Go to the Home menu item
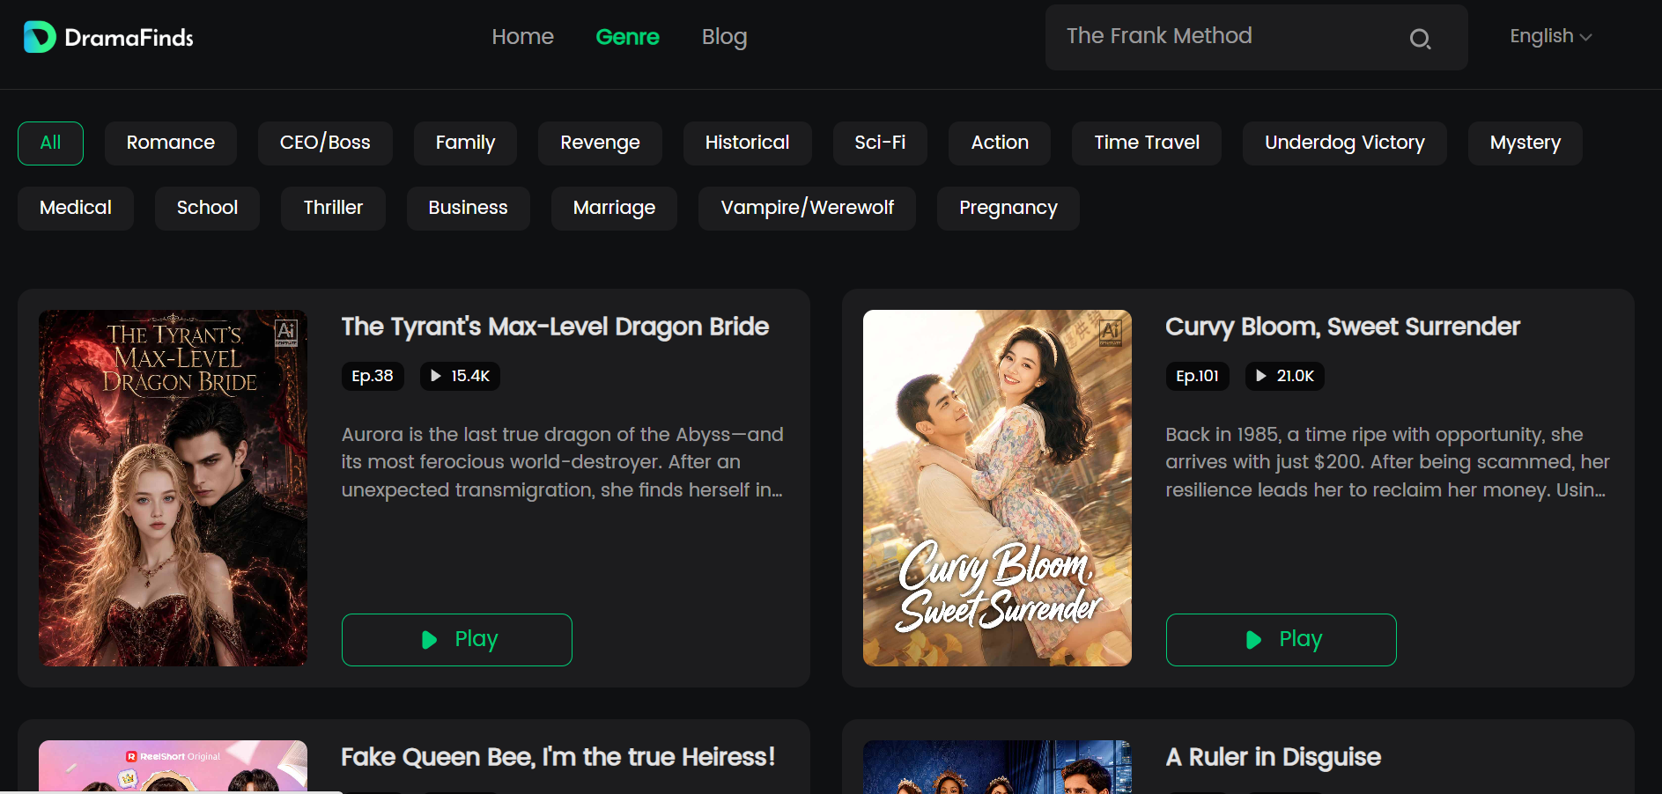The width and height of the screenshot is (1662, 794). point(522,37)
